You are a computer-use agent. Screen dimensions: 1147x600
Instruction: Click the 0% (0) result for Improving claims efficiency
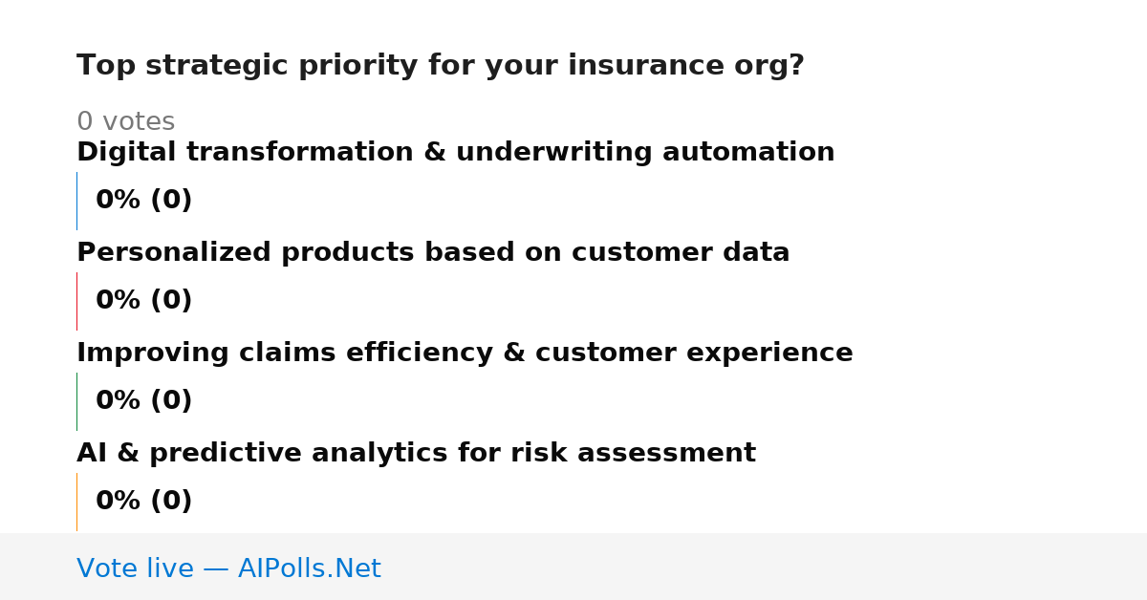tap(144, 401)
